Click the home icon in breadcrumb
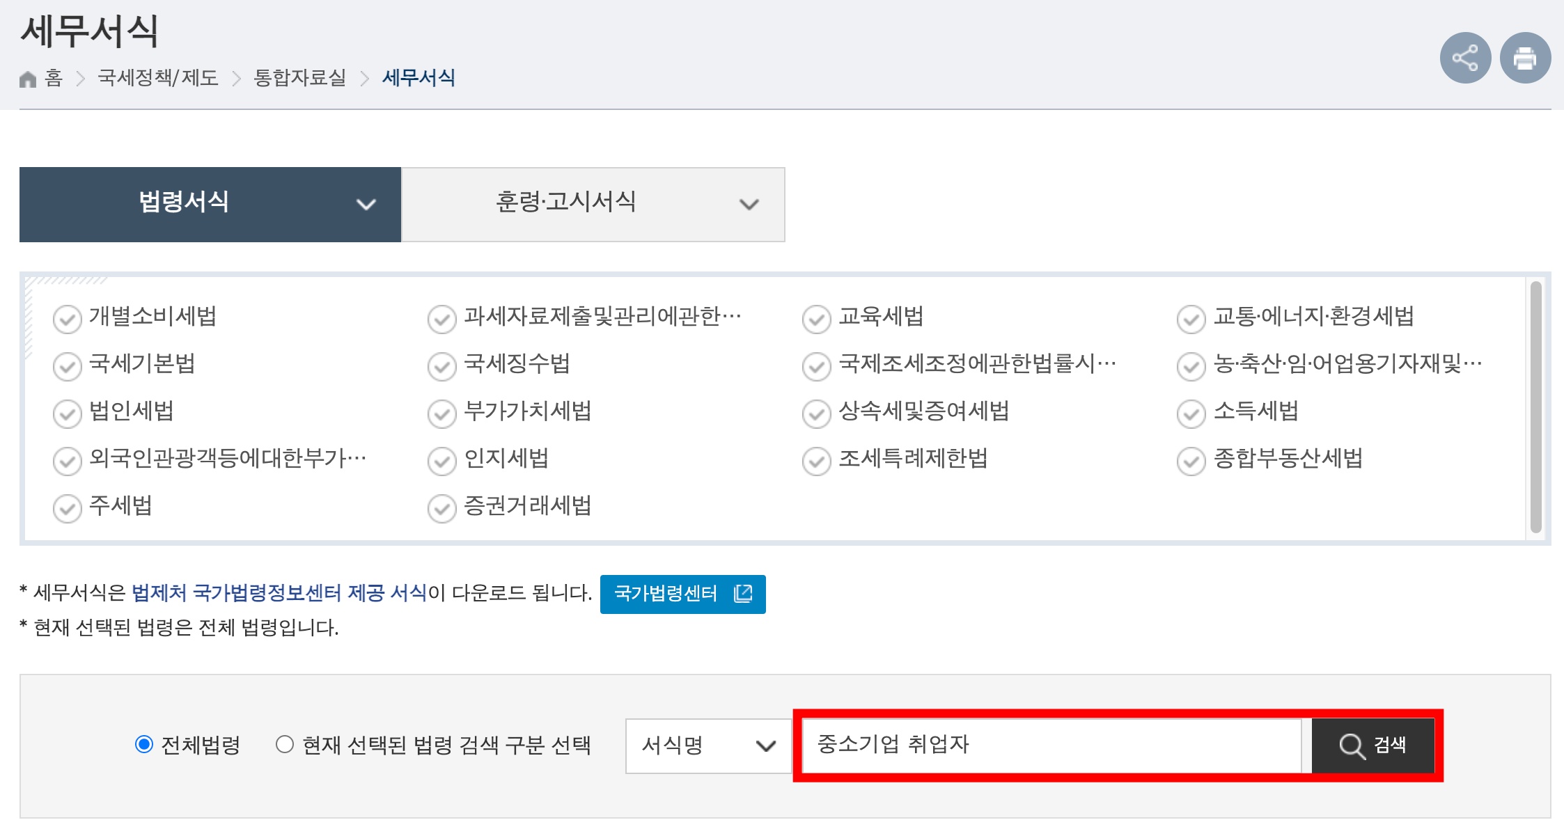Screen dimensions: 1564x820 [x=28, y=79]
